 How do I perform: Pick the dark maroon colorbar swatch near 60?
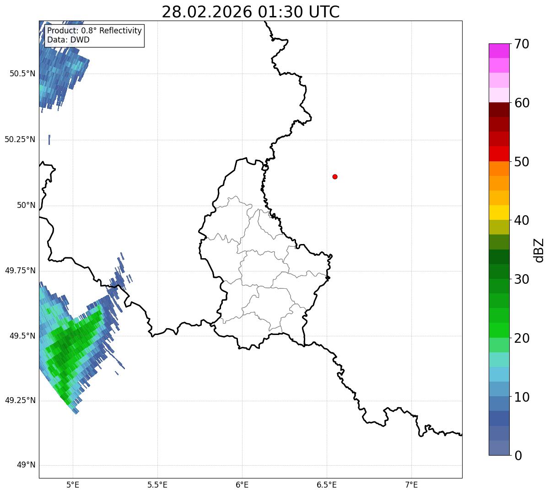(x=499, y=110)
